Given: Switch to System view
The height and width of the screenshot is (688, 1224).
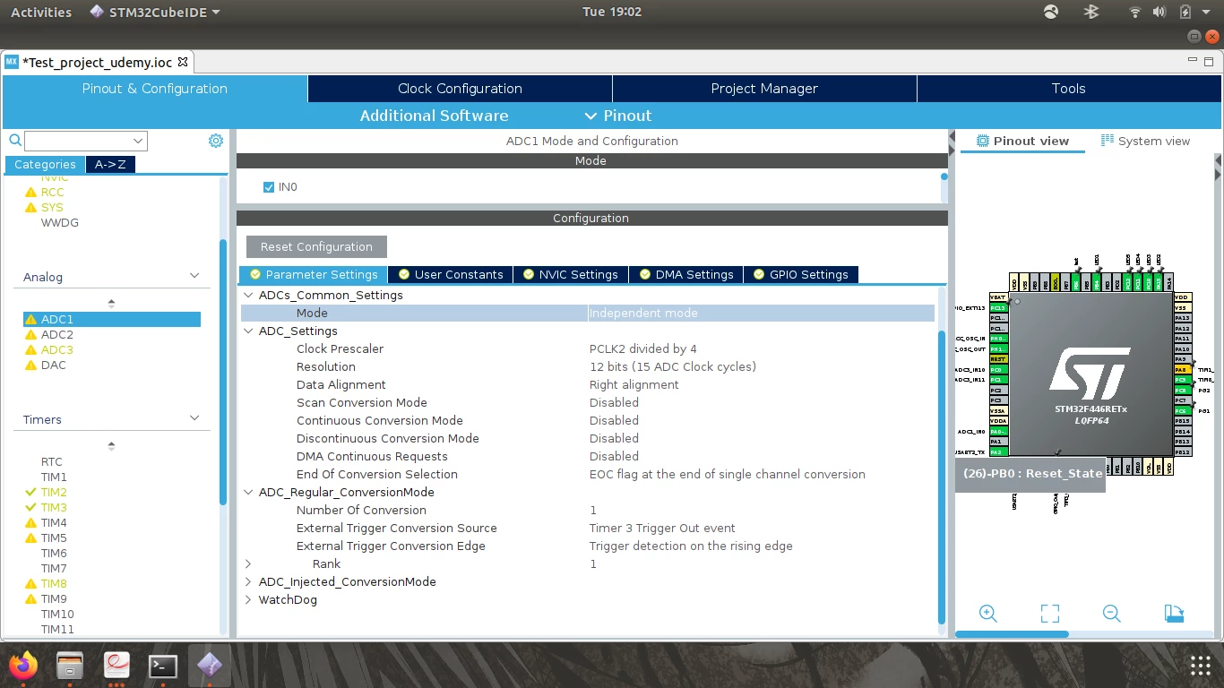Looking at the screenshot, I should click(1145, 141).
